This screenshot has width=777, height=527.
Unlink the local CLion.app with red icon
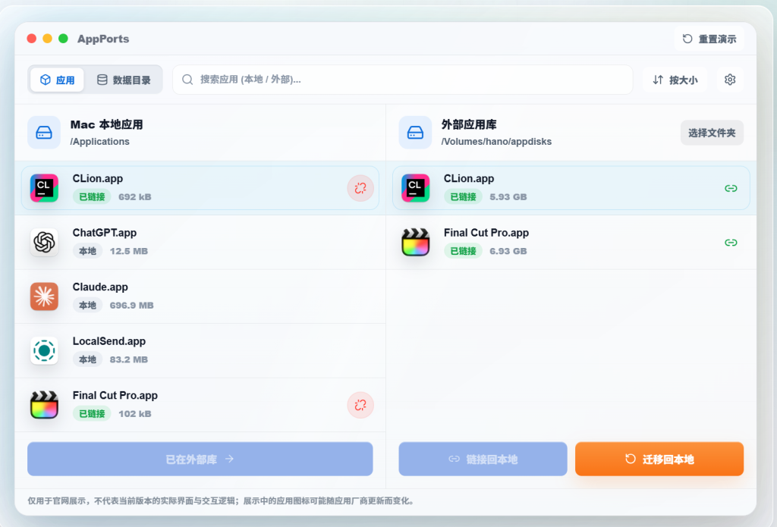pos(360,188)
